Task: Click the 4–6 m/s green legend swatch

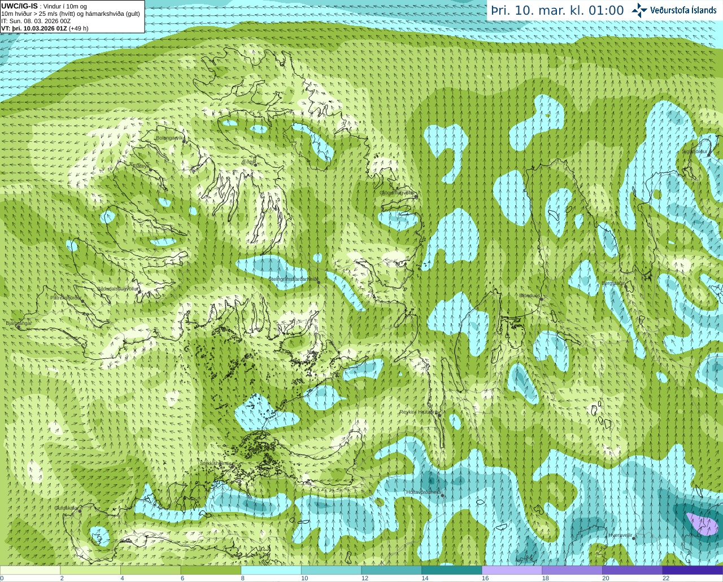Action: pos(150,570)
